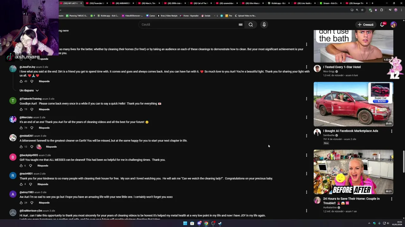This screenshot has width=405, height=227.
Task: Dislike the @Merciaks comment
Action: point(32,128)
